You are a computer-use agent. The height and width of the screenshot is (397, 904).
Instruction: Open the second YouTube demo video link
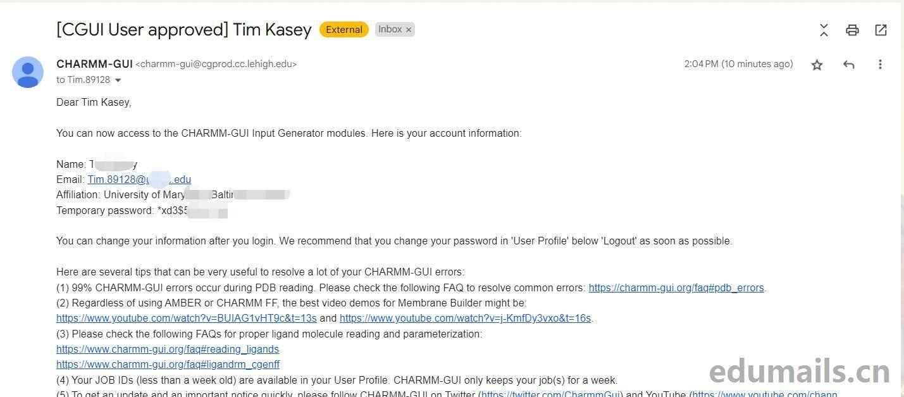pos(465,318)
